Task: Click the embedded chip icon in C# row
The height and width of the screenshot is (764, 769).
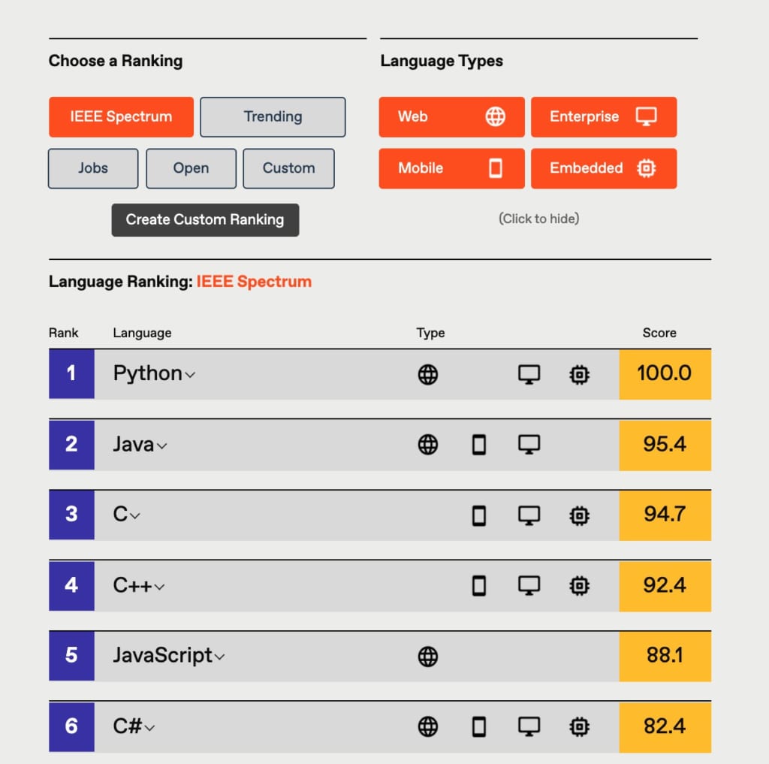Action: click(579, 726)
